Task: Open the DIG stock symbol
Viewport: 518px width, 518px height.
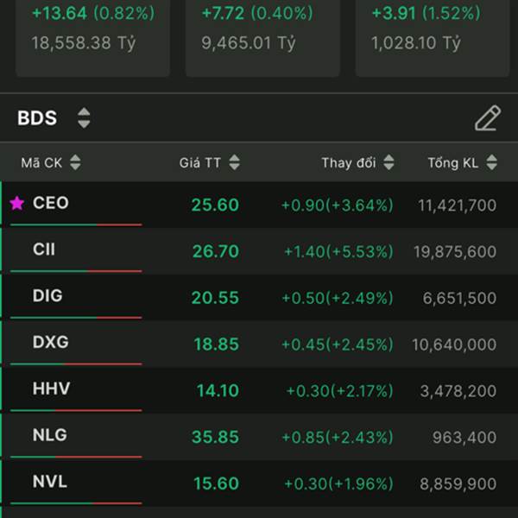Action: [x=47, y=296]
